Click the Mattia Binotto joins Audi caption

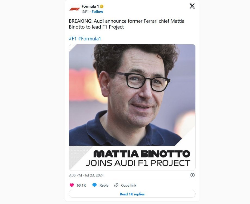(138, 158)
